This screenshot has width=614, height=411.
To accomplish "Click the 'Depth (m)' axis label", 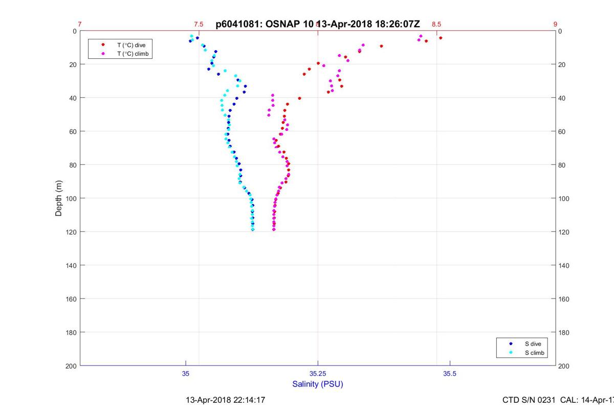I will [58, 198].
